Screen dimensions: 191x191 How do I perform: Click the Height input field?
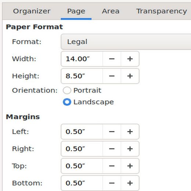82,76
